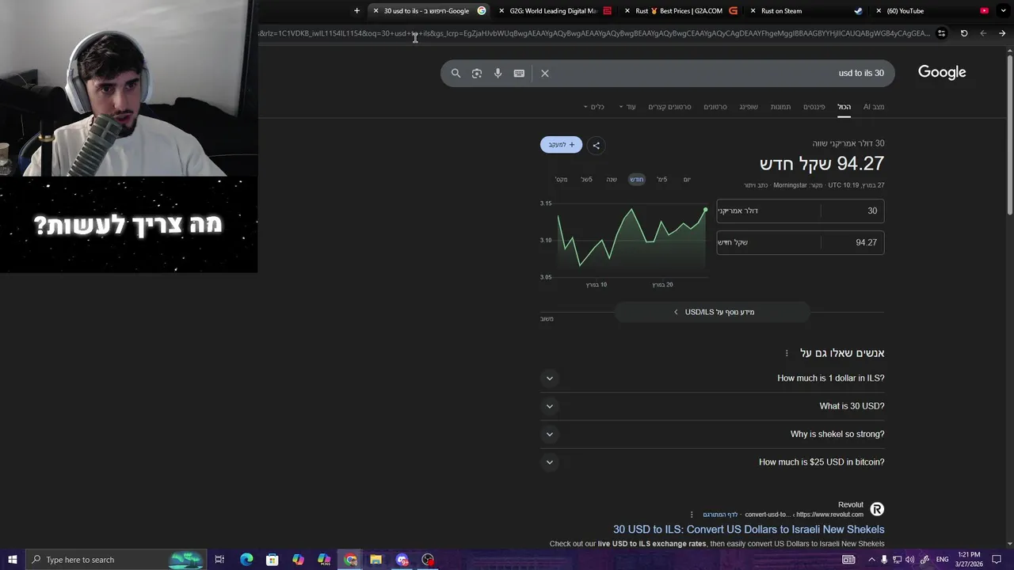Reload the page with browser refresh icon
The image size is (1014, 570).
coord(964,33)
